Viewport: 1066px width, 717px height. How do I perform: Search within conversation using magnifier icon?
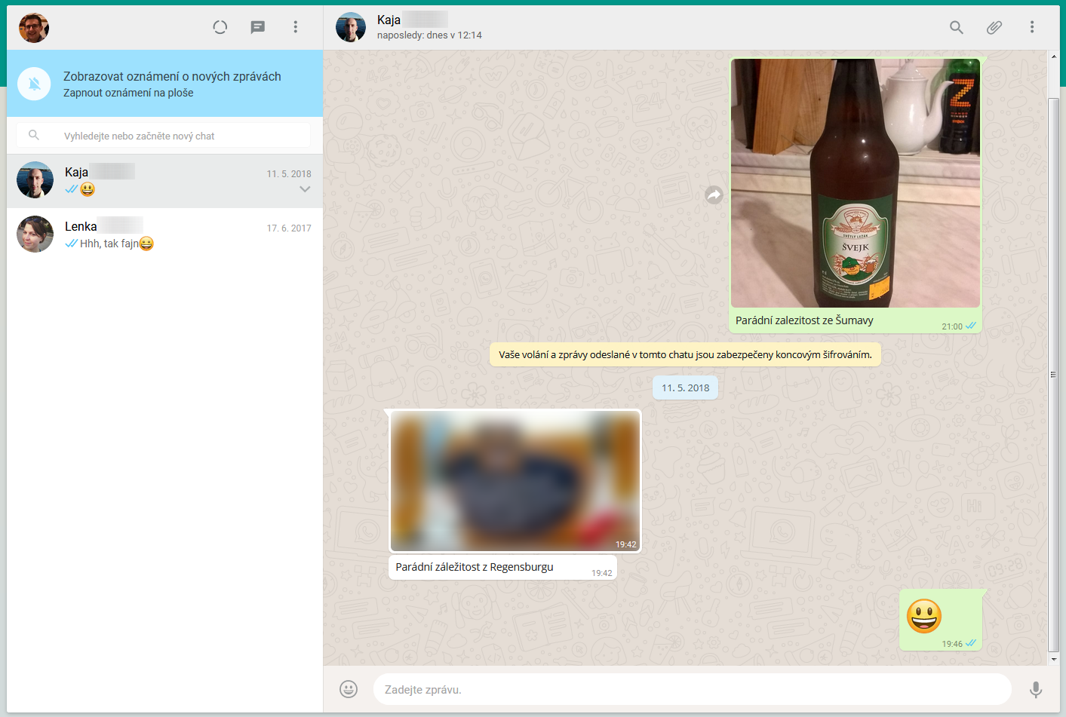pos(957,27)
